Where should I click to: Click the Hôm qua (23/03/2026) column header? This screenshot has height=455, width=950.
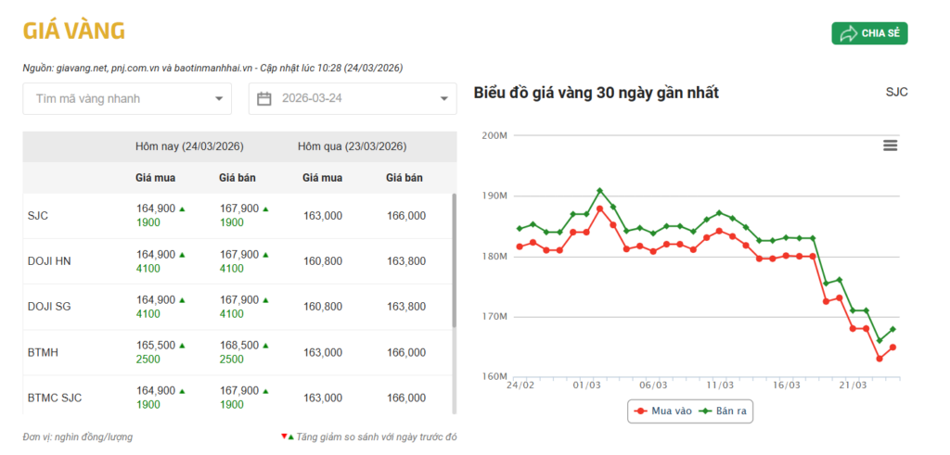[x=352, y=147]
